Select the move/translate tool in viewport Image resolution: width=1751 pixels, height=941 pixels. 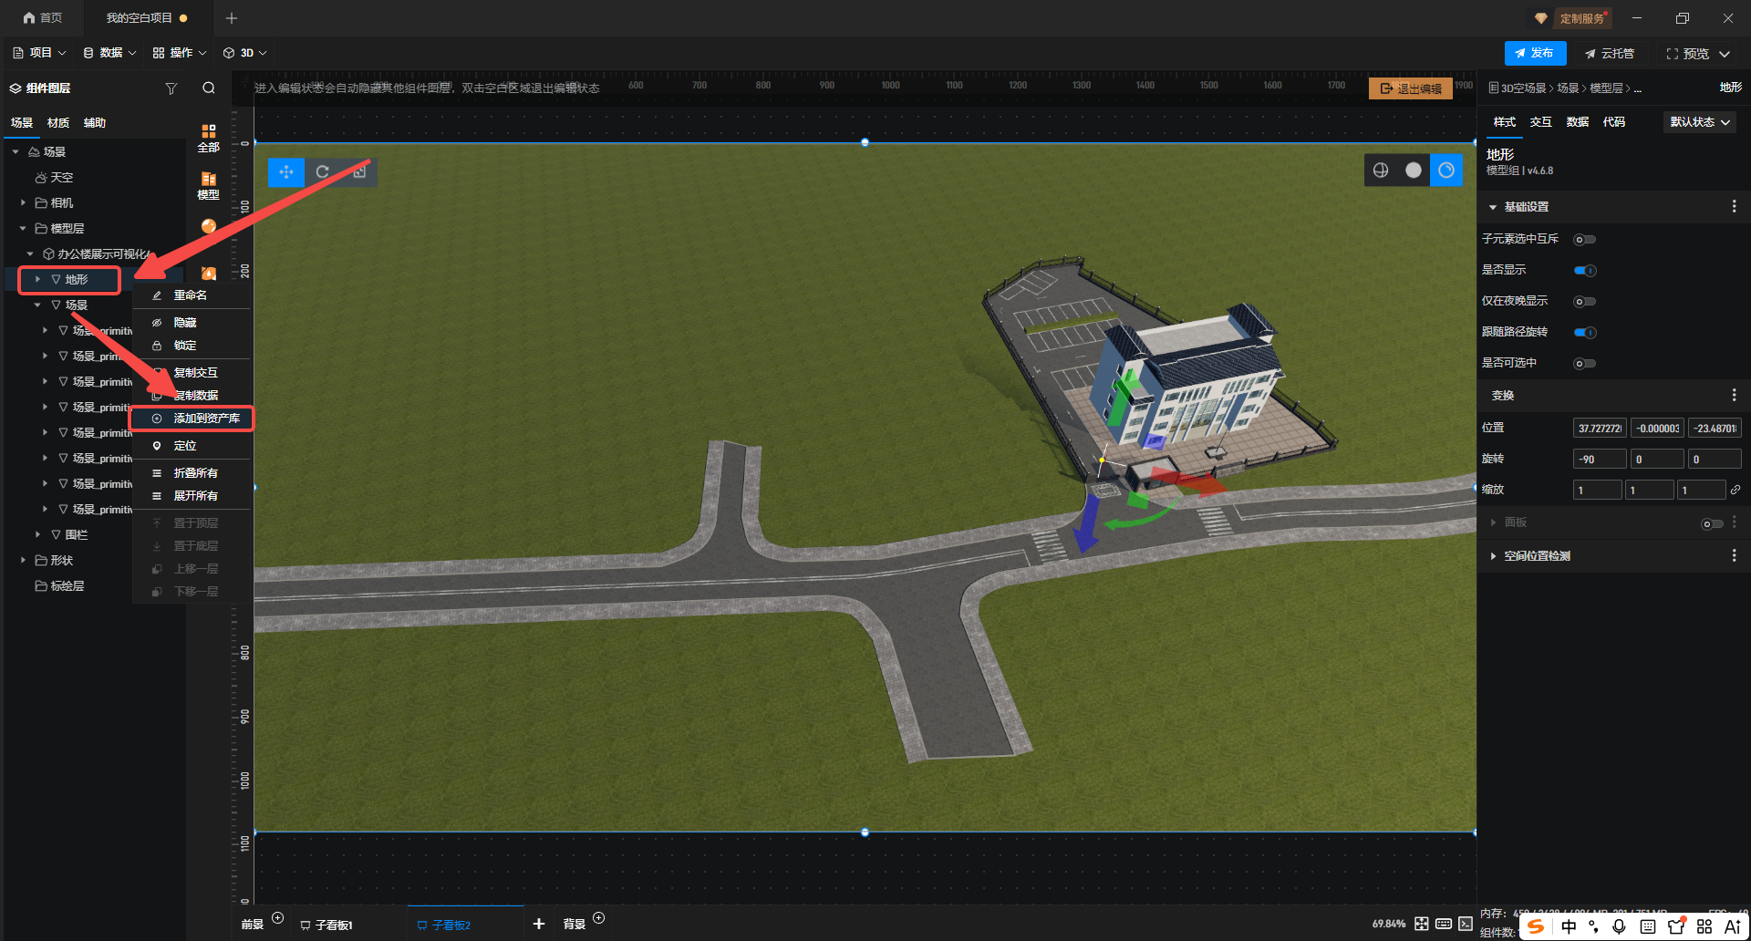point(286,171)
